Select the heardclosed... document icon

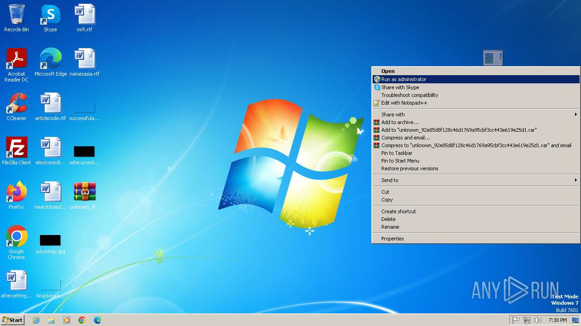coord(50,196)
